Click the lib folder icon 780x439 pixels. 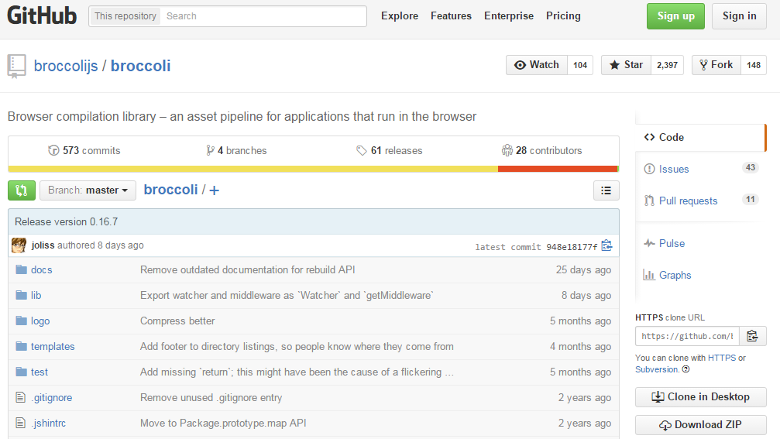click(21, 295)
